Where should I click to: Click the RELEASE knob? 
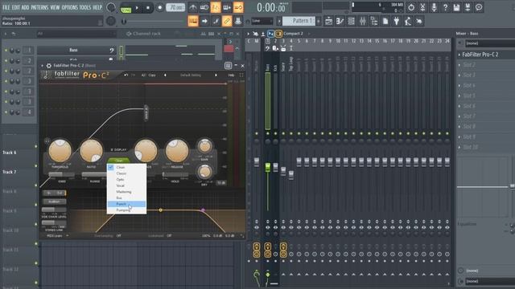pyautogui.click(x=177, y=151)
